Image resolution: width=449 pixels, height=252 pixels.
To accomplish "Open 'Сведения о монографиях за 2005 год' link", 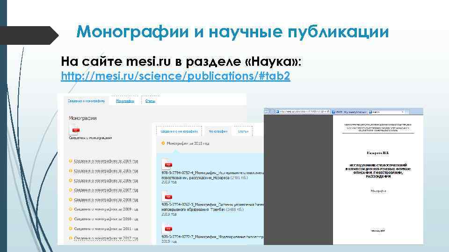I will 106,171.
